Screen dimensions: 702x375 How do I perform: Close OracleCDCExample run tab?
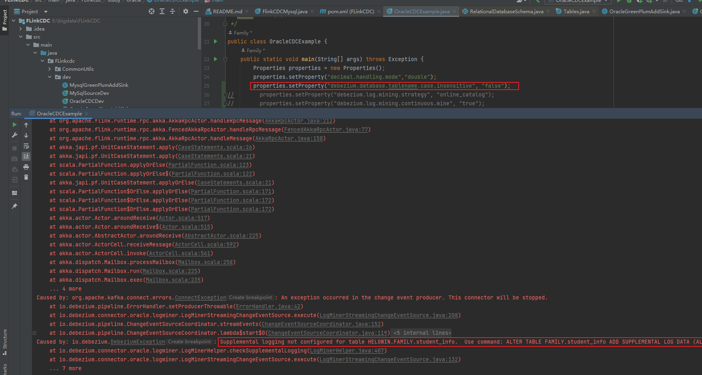[x=86, y=114]
